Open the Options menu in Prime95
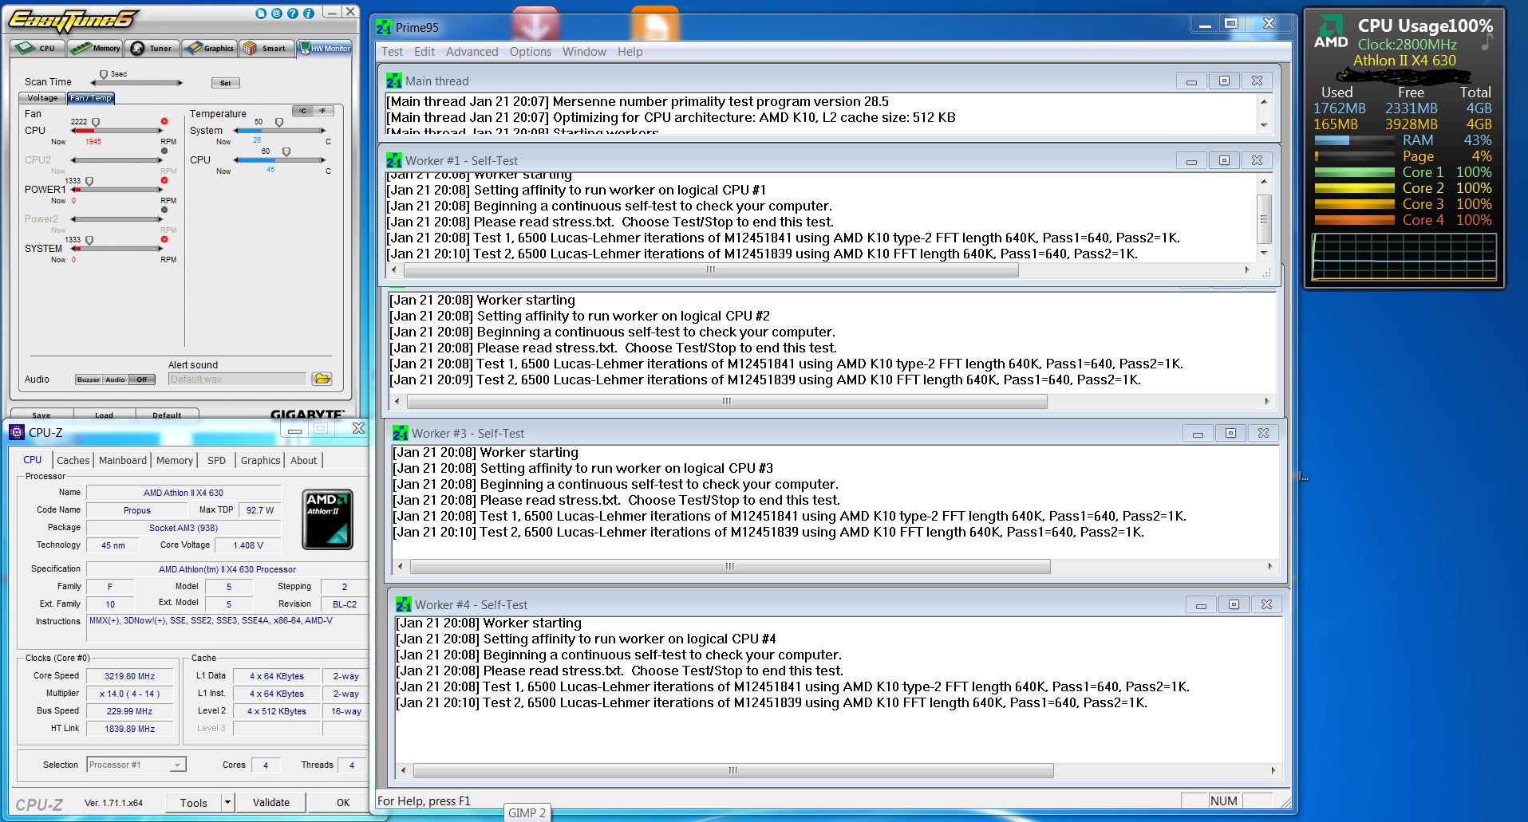 tap(531, 52)
